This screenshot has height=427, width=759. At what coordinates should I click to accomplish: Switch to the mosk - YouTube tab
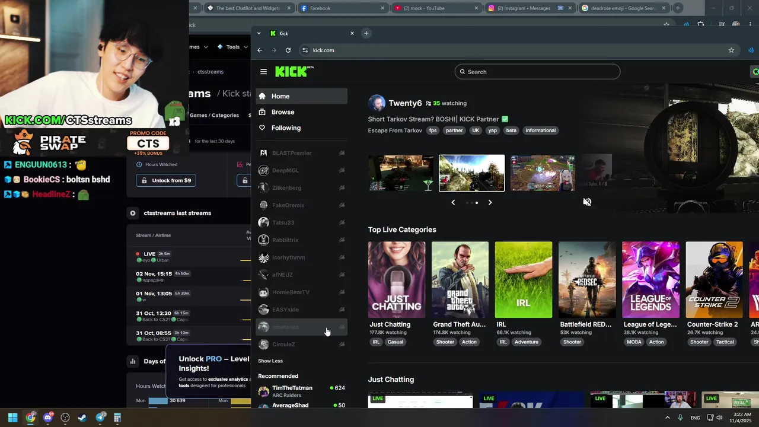(x=435, y=8)
